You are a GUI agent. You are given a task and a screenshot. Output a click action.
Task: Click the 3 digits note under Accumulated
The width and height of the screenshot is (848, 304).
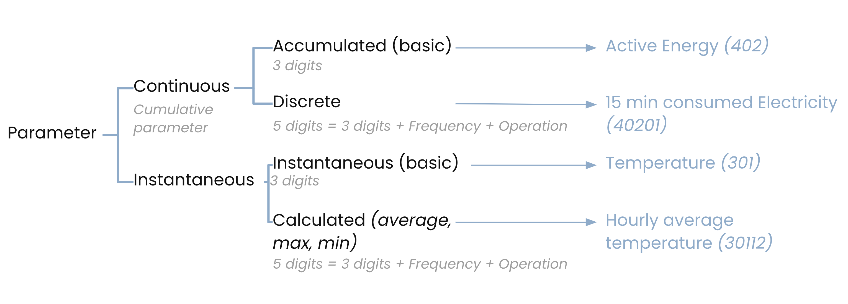[297, 65]
